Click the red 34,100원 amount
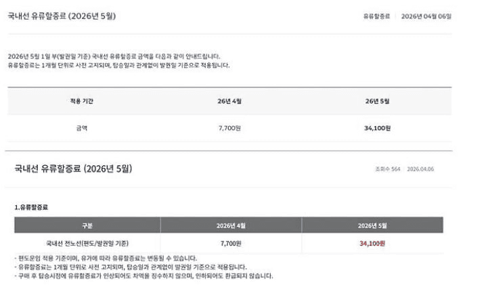Viewport: 486px width, 290px height. [x=372, y=243]
